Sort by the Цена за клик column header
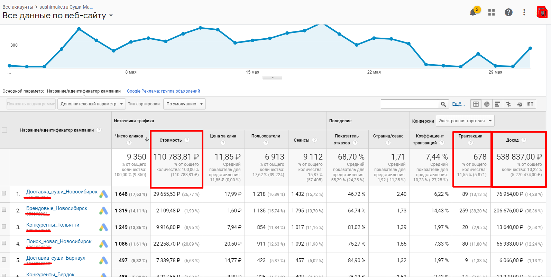 223,136
